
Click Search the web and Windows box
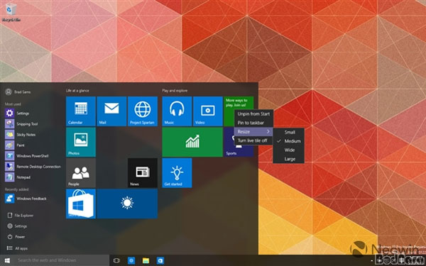[x=61, y=260]
